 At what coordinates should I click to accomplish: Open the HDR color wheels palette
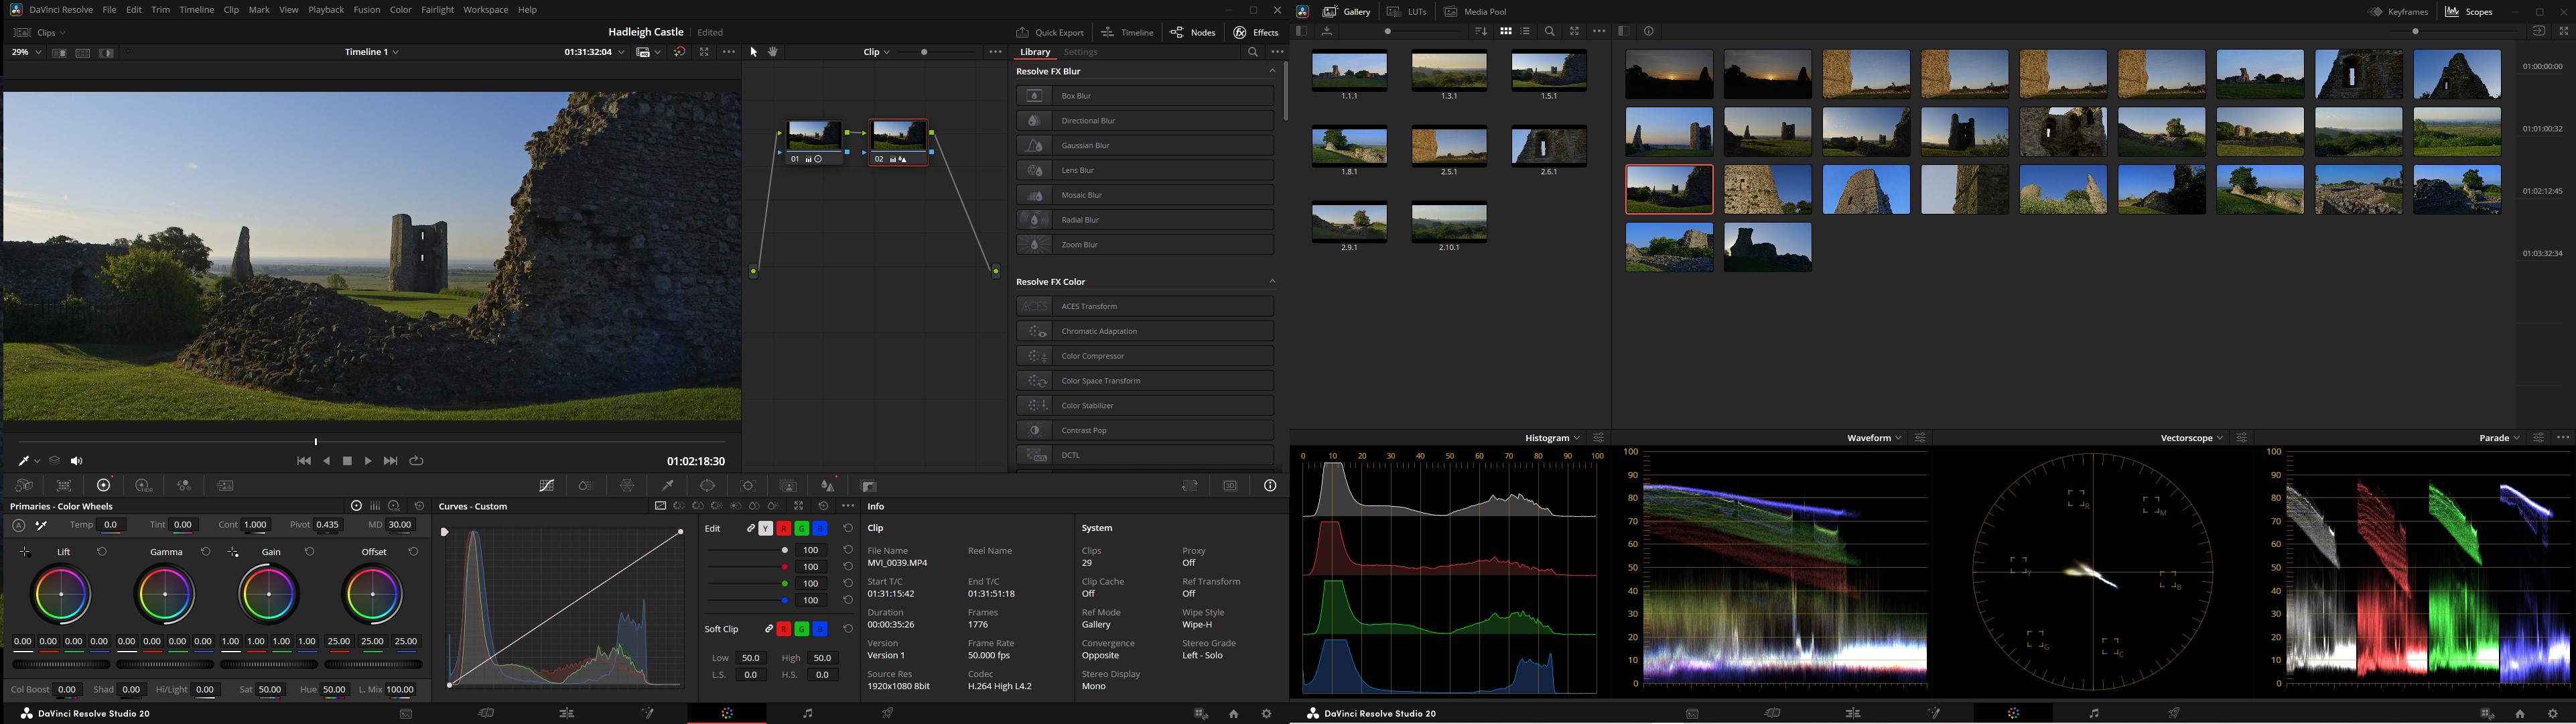(x=144, y=486)
